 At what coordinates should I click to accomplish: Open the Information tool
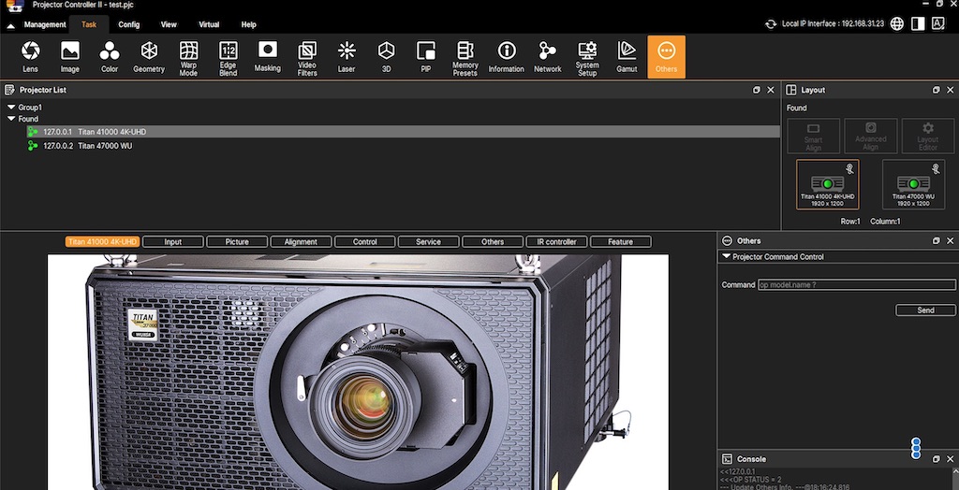[x=506, y=57]
